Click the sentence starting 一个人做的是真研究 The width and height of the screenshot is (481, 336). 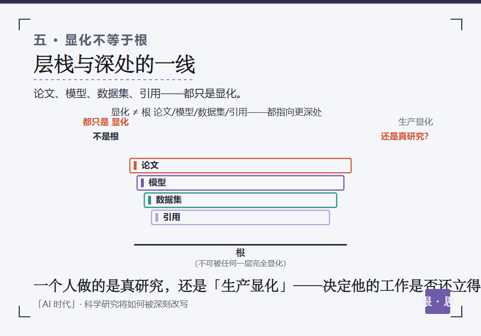[x=257, y=286]
